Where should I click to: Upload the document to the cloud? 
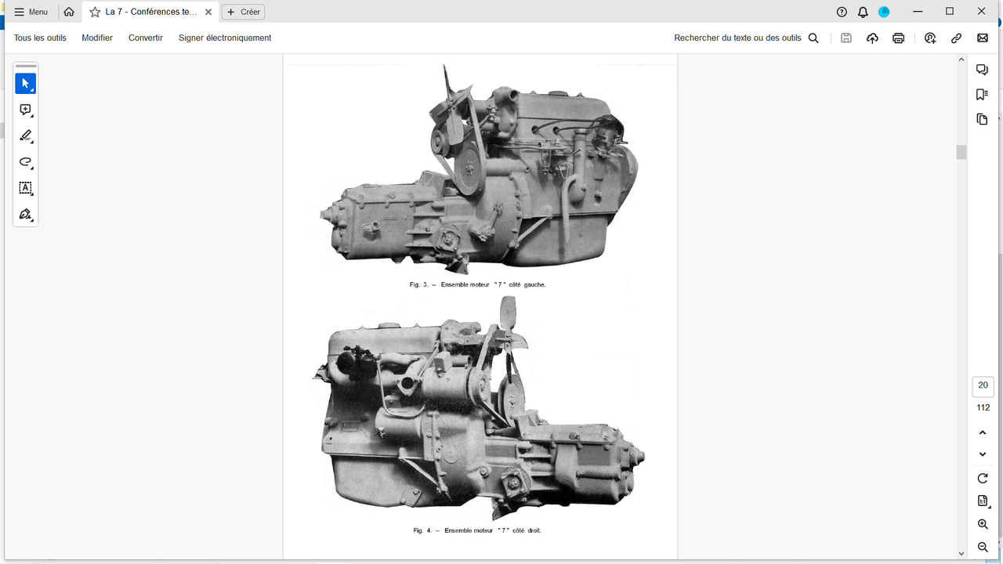[x=872, y=38]
